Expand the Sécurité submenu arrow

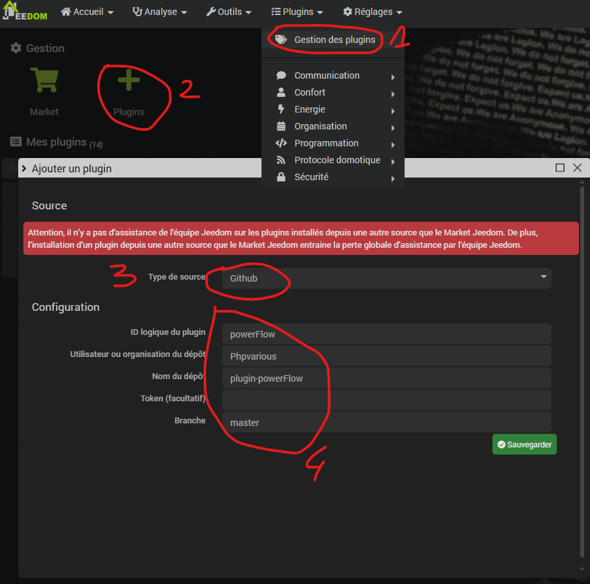click(x=393, y=179)
